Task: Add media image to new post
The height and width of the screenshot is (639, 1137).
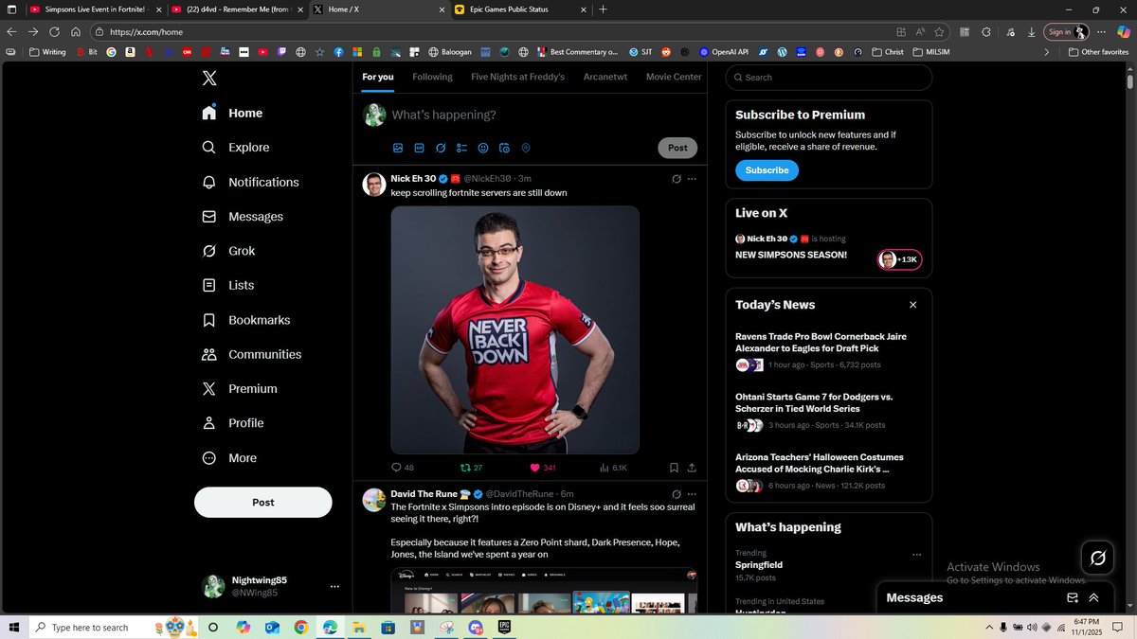Action: click(x=398, y=148)
